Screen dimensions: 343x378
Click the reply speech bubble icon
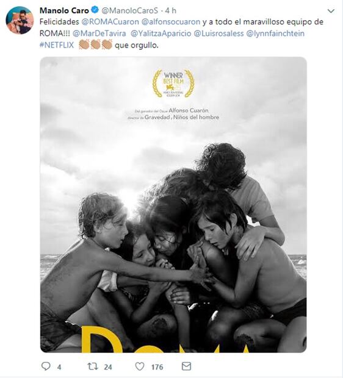[46, 366]
